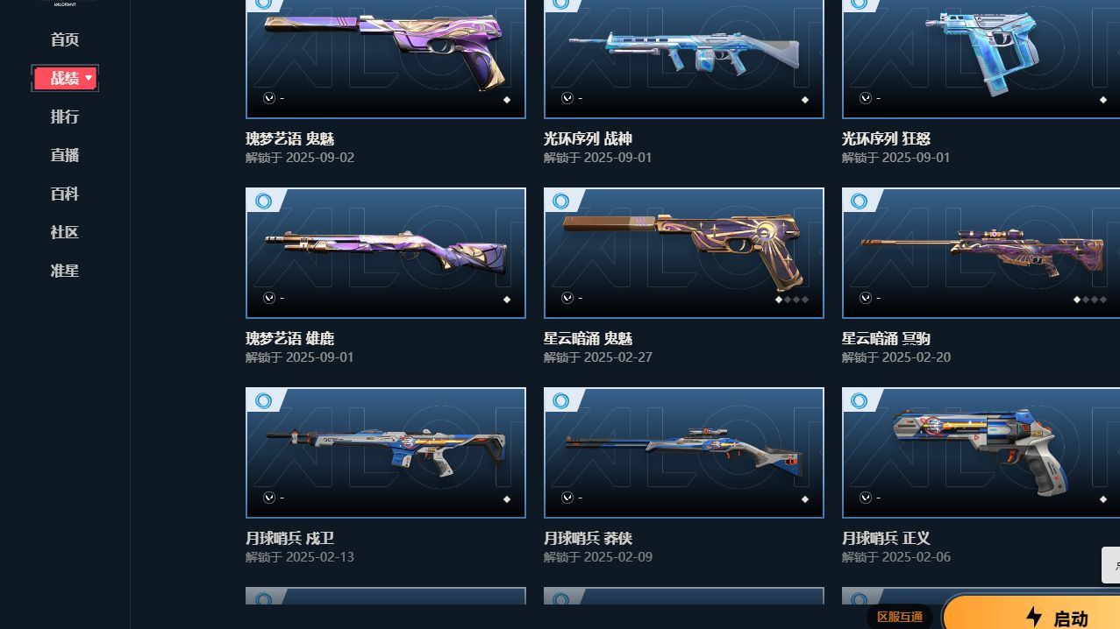This screenshot has height=629, width=1120.
Task: Click the VP currency icon on 月球哨兵 莽侠 card
Action: pyautogui.click(x=567, y=498)
